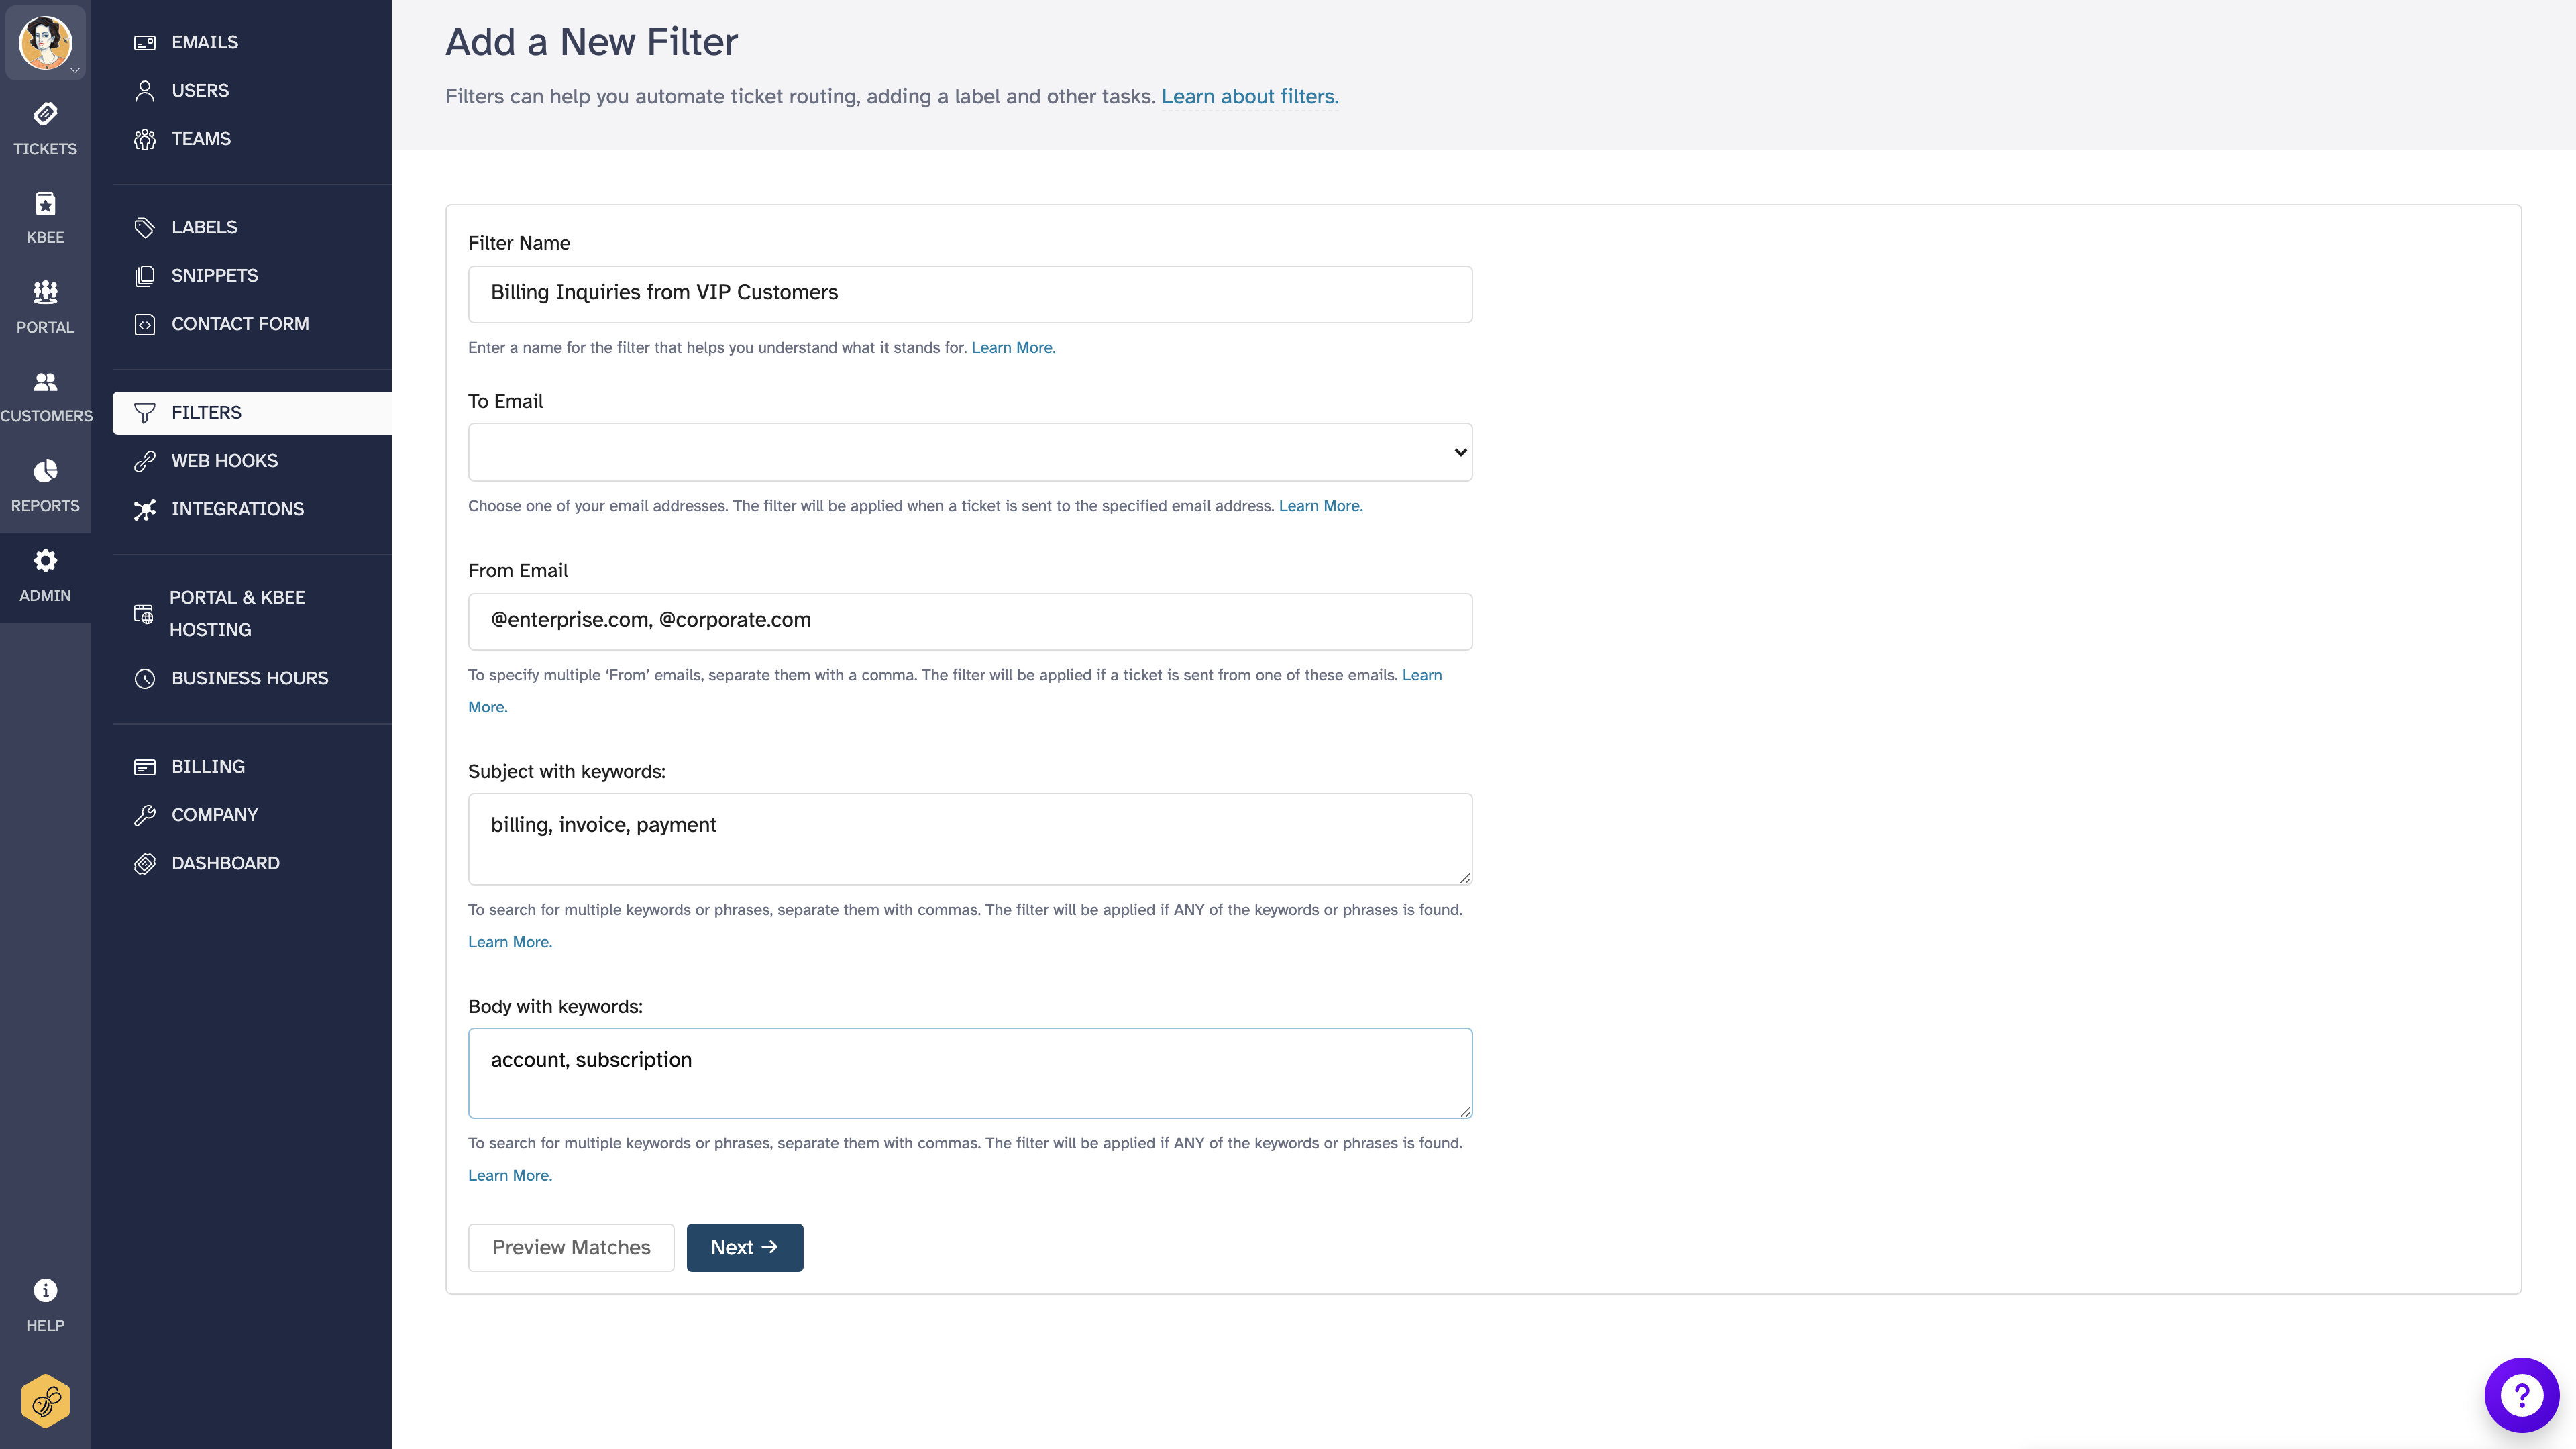Expand the profile chevron menu

pos(76,71)
